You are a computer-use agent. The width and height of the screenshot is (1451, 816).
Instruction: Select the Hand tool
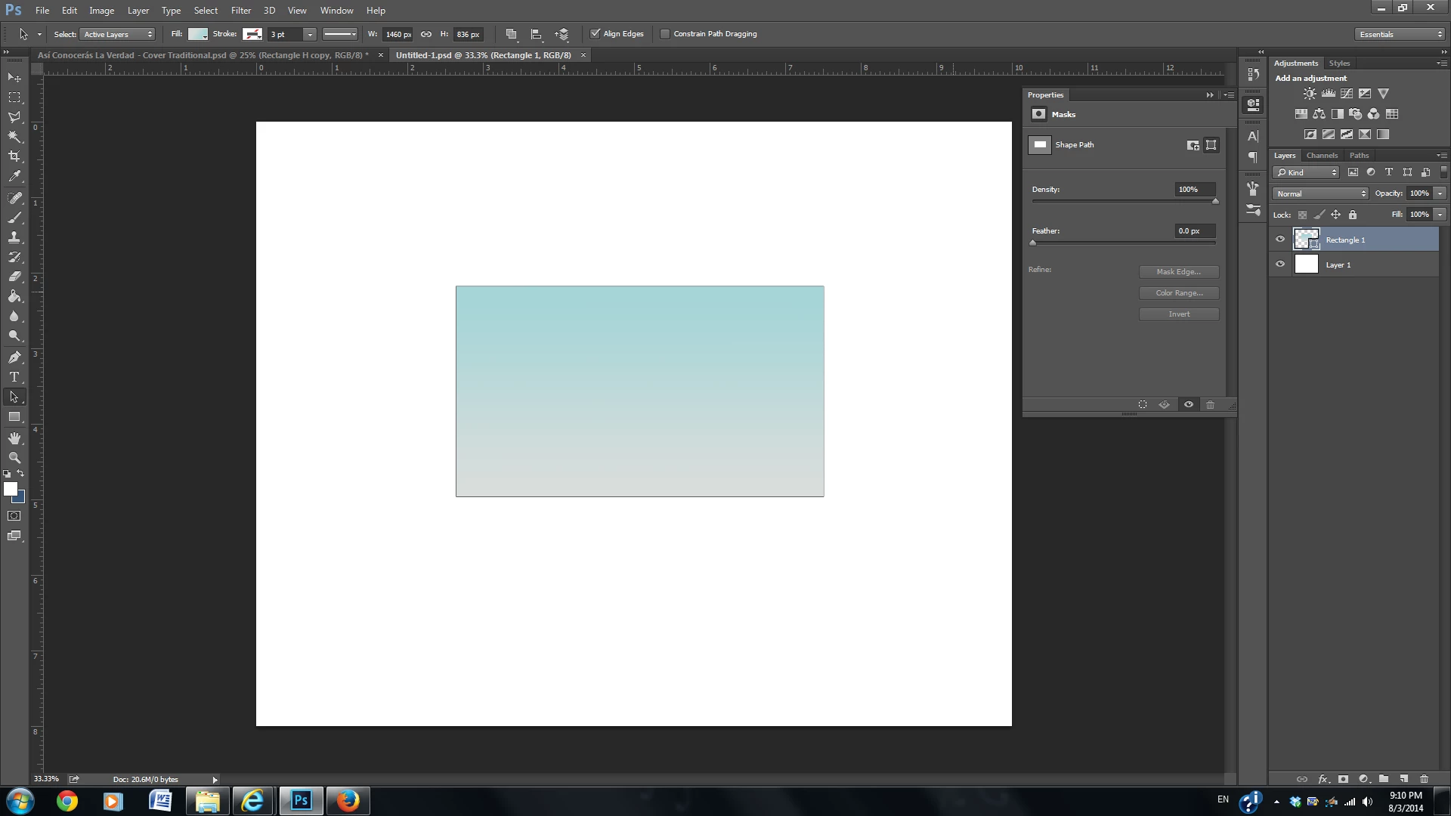14,438
